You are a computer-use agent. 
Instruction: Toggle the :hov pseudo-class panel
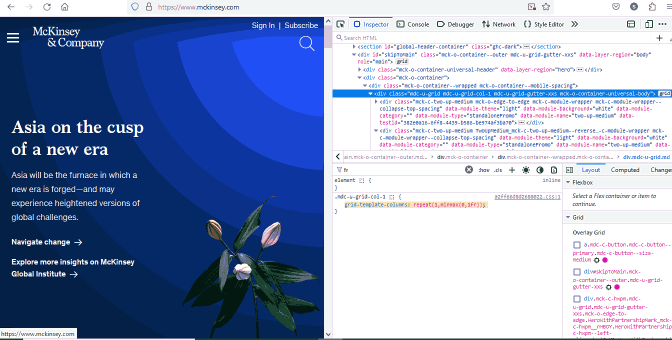[x=484, y=169]
